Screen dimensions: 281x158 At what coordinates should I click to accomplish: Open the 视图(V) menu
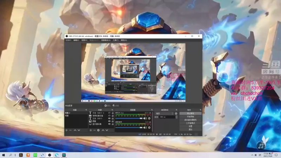click(84, 40)
